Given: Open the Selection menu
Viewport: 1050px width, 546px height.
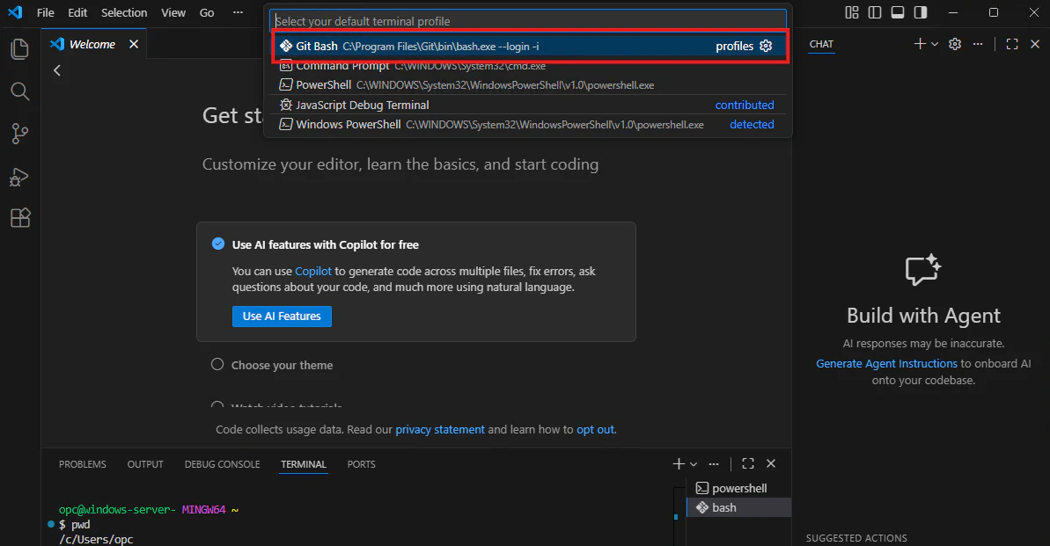Looking at the screenshot, I should (x=124, y=12).
